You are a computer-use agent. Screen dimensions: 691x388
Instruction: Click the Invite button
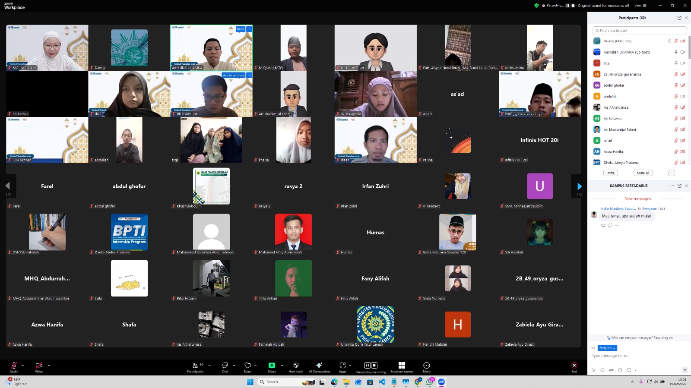tap(610, 173)
